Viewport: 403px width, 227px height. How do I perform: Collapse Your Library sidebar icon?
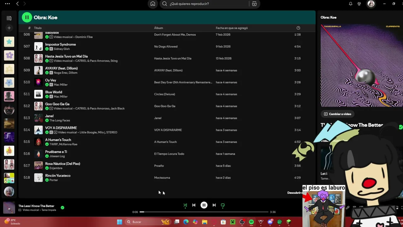tap(9, 18)
